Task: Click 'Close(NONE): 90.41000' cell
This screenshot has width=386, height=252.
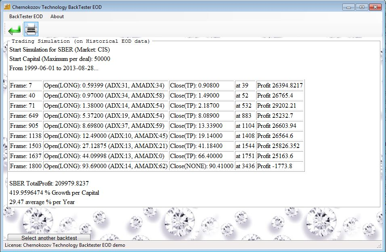Action: 201,166
